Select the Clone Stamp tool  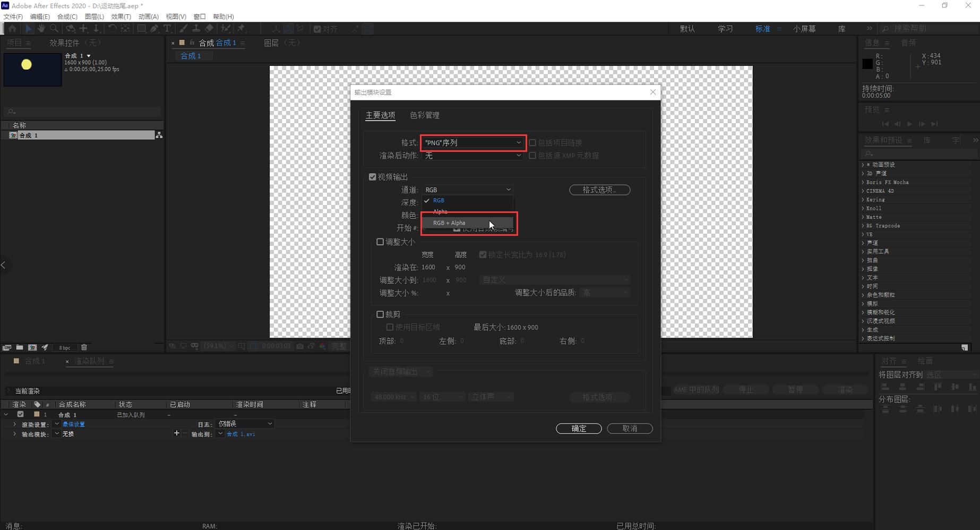click(x=196, y=29)
